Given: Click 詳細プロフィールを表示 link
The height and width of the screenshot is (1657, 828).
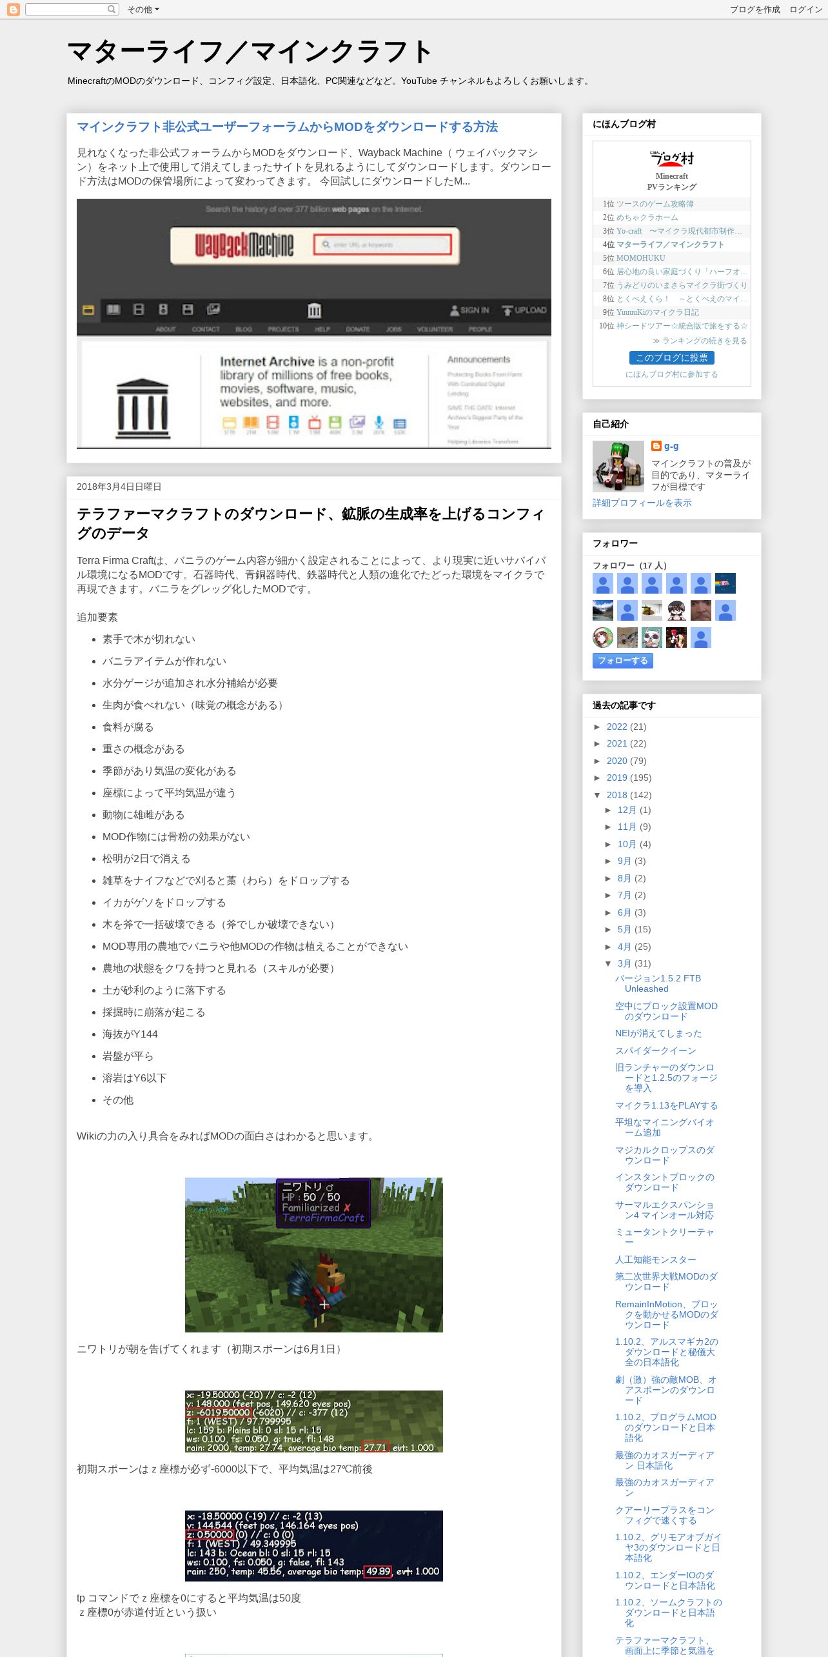Looking at the screenshot, I should click(x=642, y=503).
